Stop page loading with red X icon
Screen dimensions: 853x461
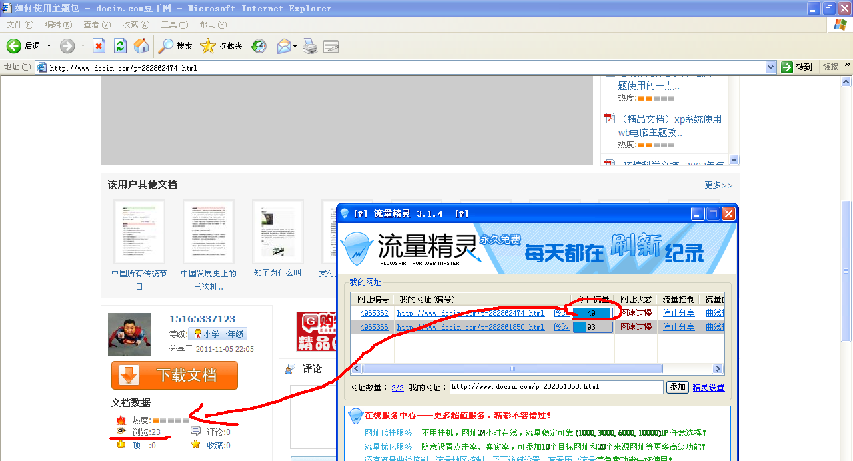(x=99, y=46)
